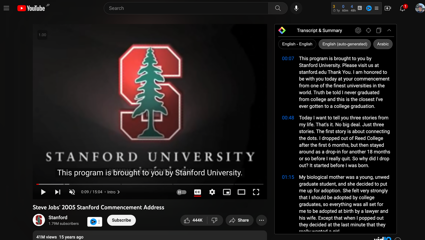Open the Create video icon
Viewport: 425px width, 240px height.
click(x=388, y=8)
